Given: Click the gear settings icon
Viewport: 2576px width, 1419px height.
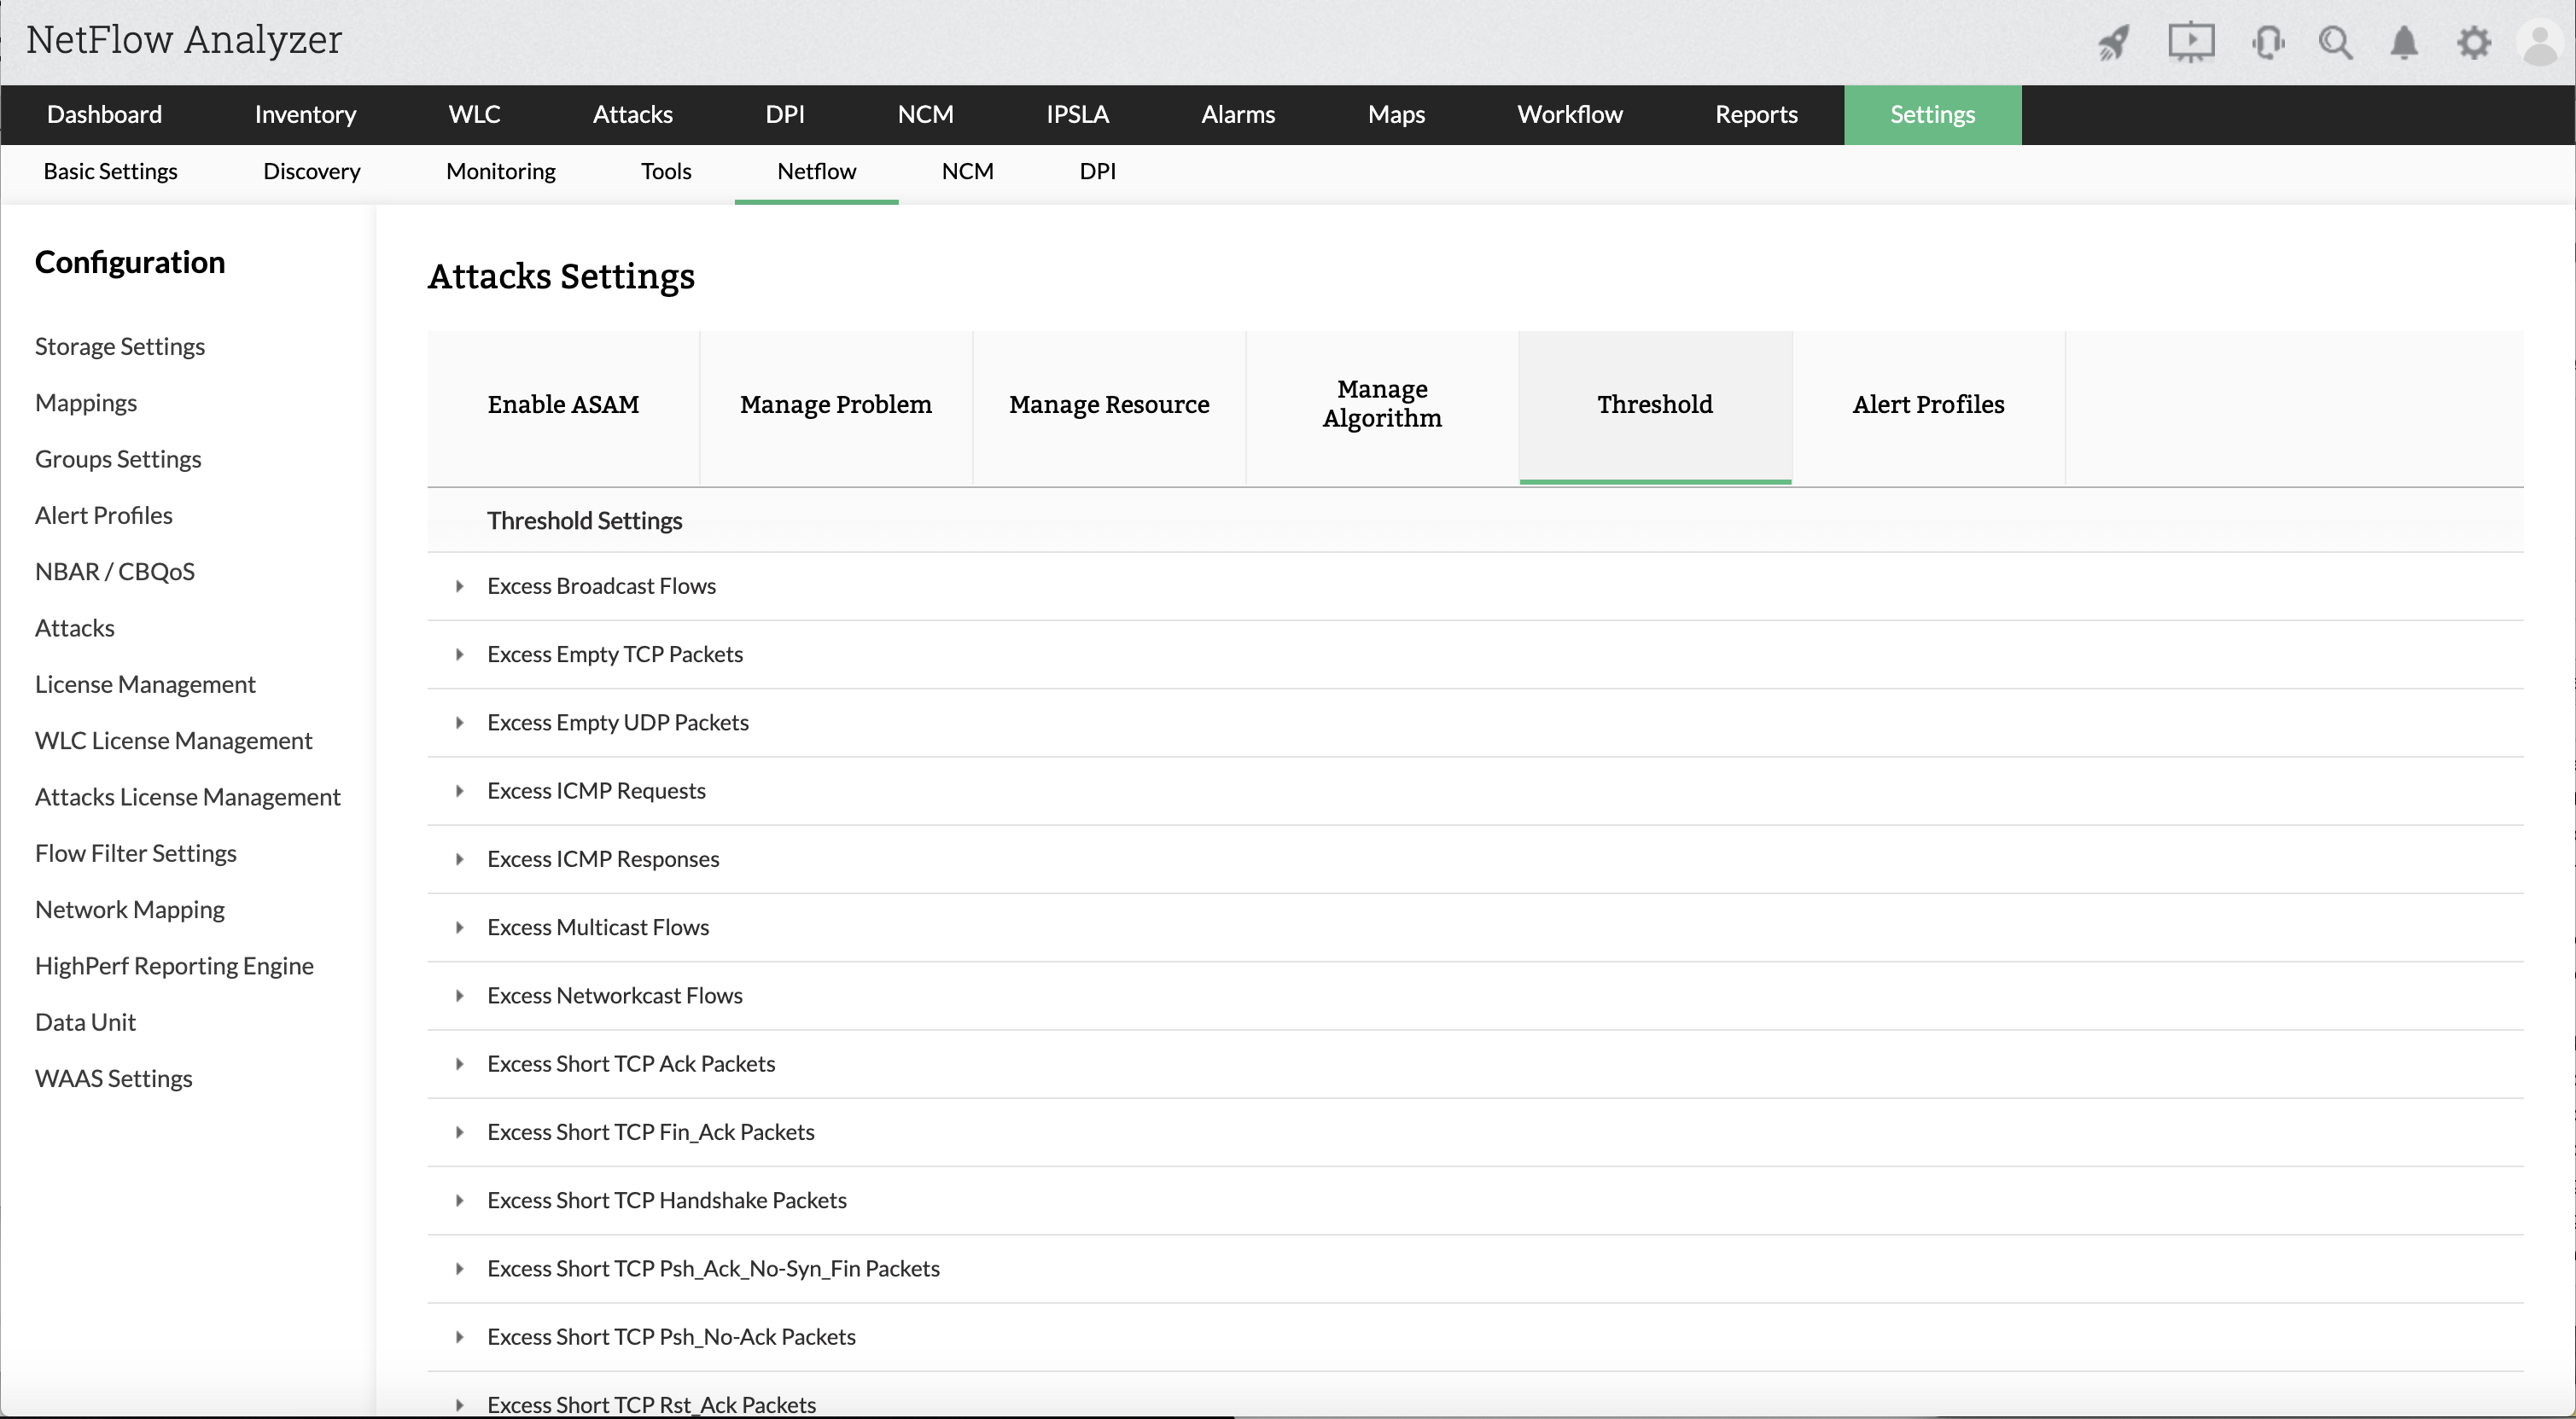Looking at the screenshot, I should click(x=2473, y=43).
